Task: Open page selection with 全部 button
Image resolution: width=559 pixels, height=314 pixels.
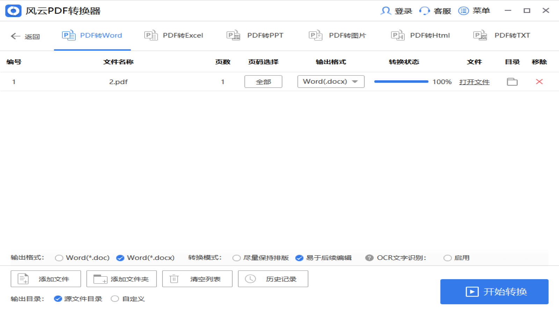Action: (x=263, y=82)
